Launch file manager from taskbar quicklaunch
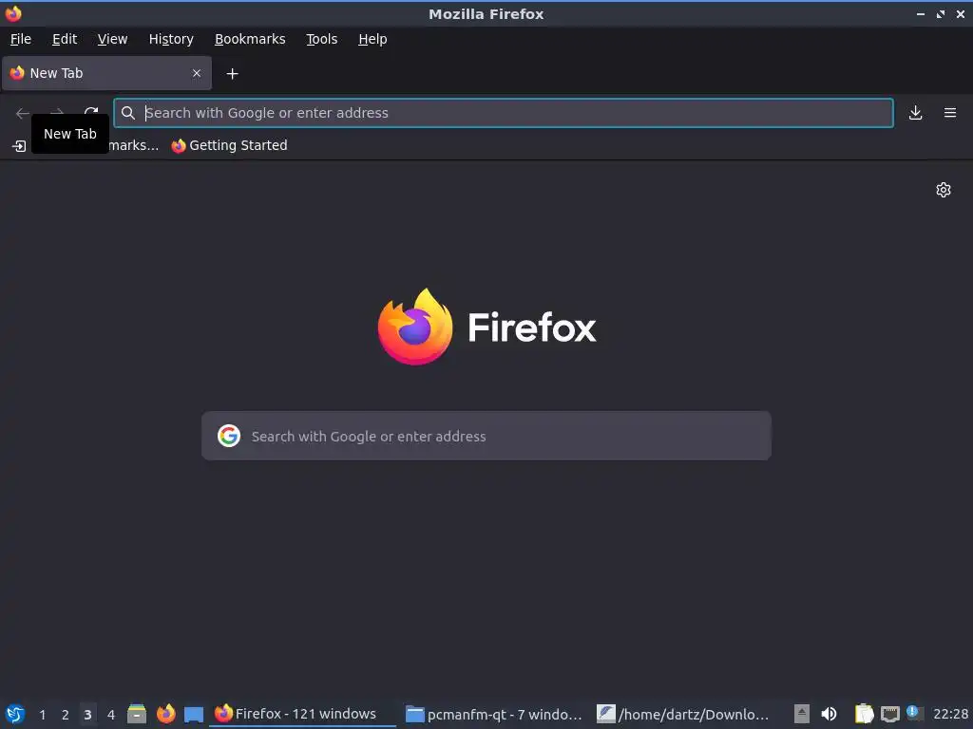Screen dimensions: 973x729 (137, 714)
